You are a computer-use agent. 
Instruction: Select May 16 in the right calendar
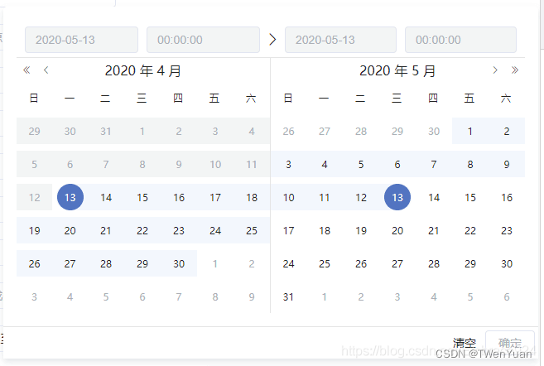coord(507,197)
